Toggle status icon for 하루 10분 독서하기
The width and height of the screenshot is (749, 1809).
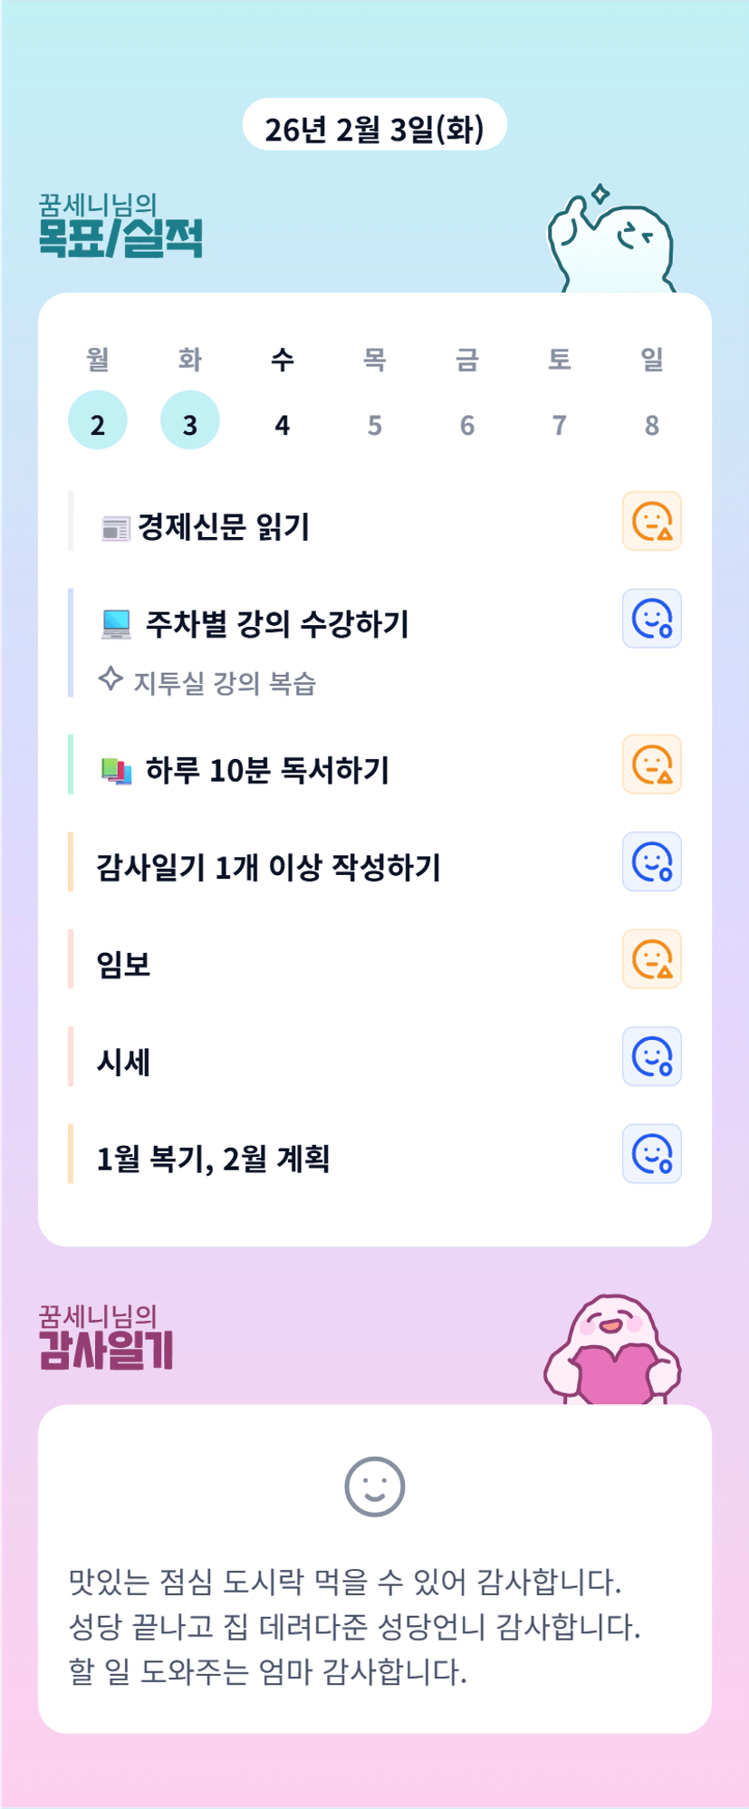(x=651, y=765)
